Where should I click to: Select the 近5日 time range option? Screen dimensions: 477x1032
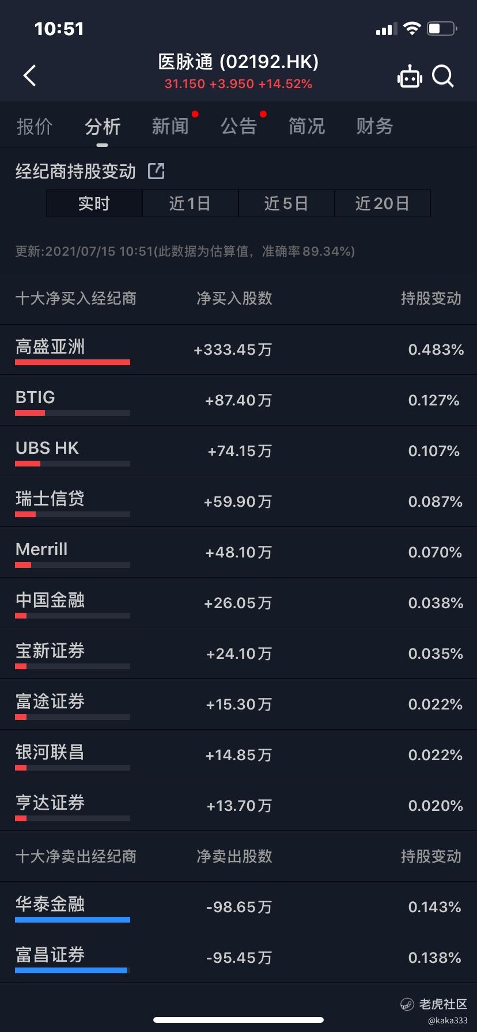[286, 203]
